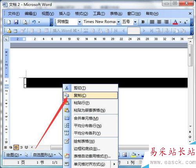Click the insert picture icon on drawing toolbar
The image size is (196, 168).
(125, 155)
